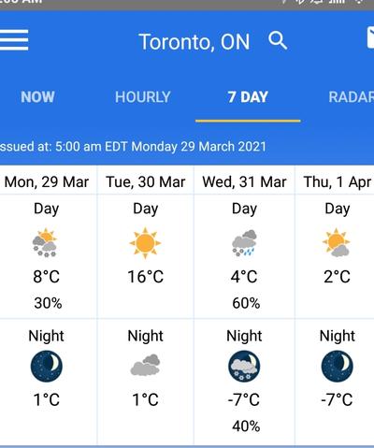Switch to the NOW tab
The image size is (374, 448).
(37, 97)
